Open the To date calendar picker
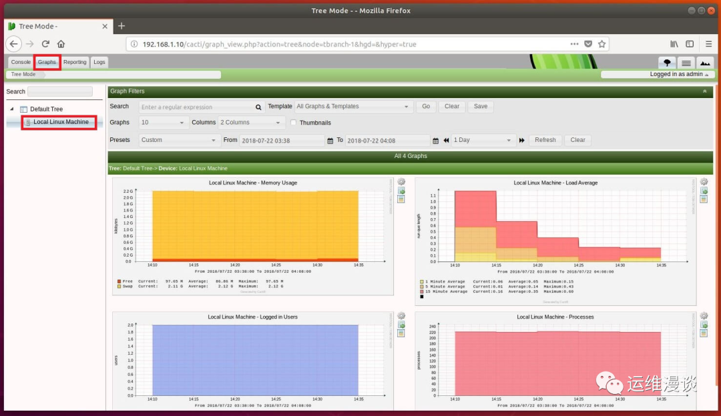 pos(435,141)
